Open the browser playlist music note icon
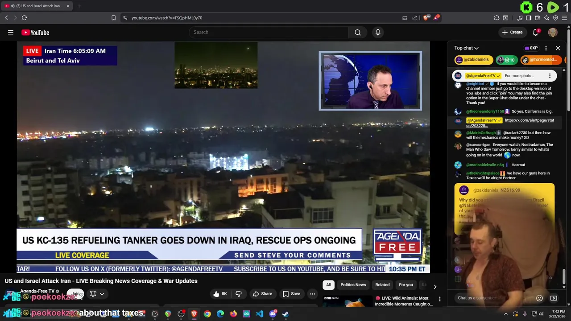571x321 pixels. (x=520, y=18)
